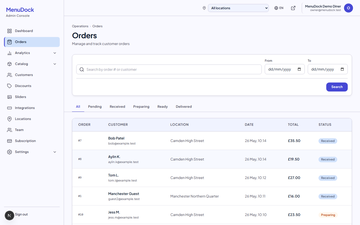Click customer name Aylin K.
Image resolution: width=360 pixels, height=225 pixels.
(114, 157)
